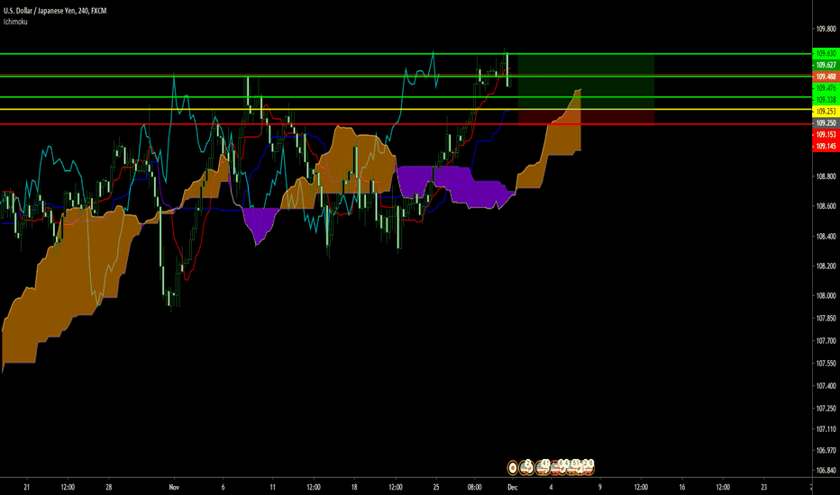Click the green 109.476 price label

826,88
